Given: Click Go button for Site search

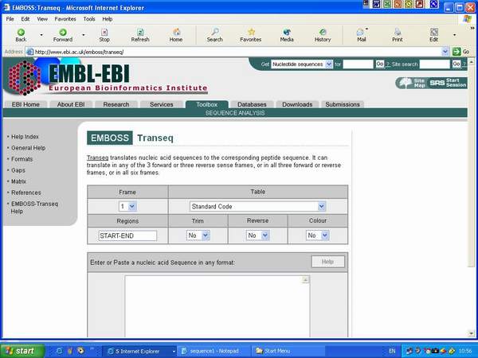Looking at the screenshot, I should point(456,64).
